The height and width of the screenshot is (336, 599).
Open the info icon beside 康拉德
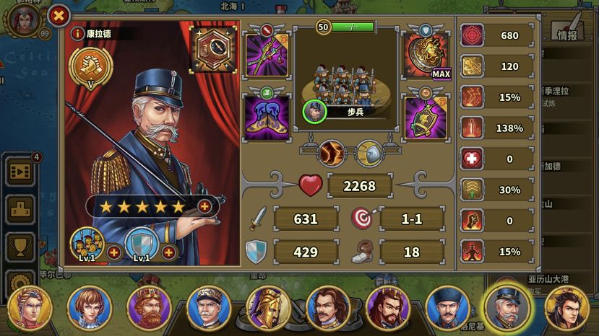(77, 34)
